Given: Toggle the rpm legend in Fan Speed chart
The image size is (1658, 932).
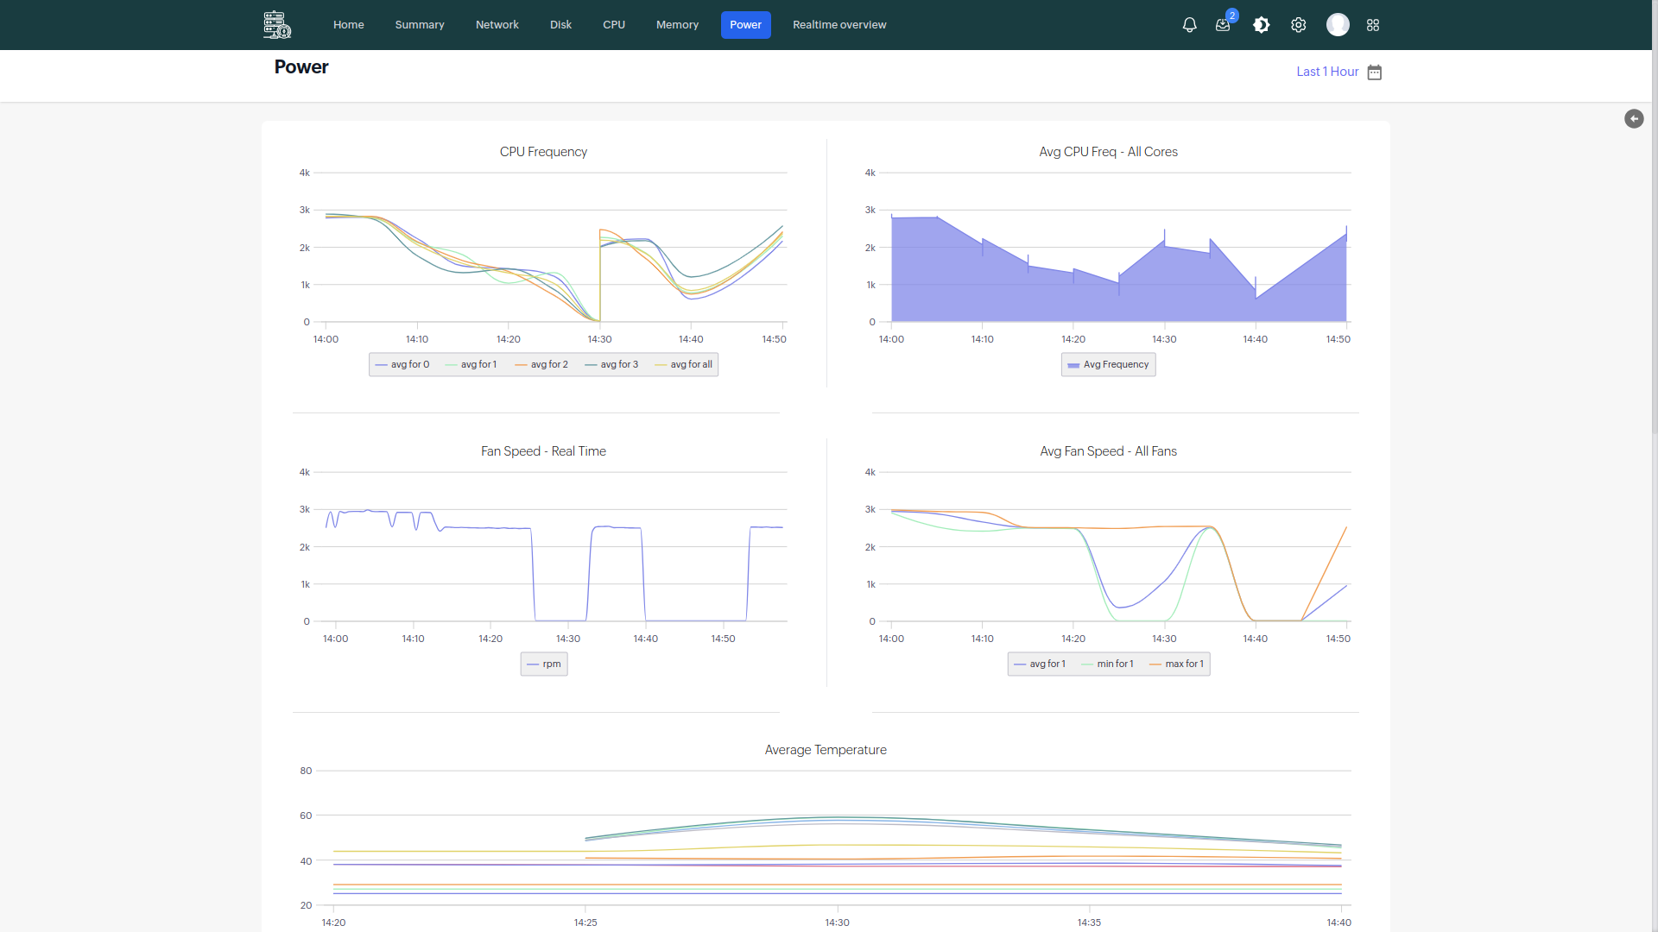Looking at the screenshot, I should pyautogui.click(x=544, y=664).
